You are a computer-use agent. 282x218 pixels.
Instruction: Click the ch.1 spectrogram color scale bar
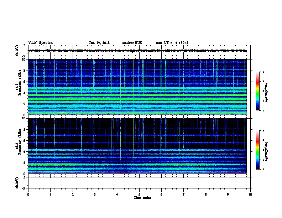257,91
